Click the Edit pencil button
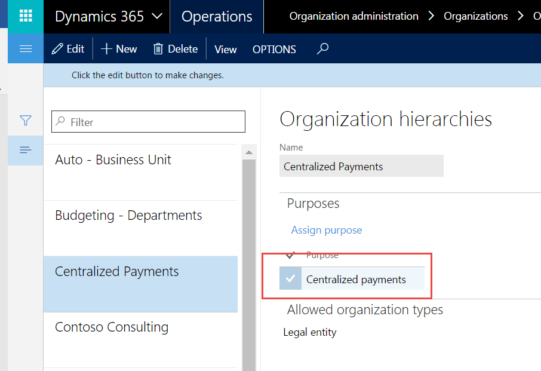This screenshot has height=371, width=541. click(68, 49)
